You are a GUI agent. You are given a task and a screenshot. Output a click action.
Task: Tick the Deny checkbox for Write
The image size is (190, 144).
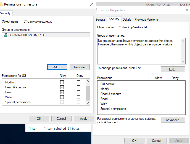78,97
